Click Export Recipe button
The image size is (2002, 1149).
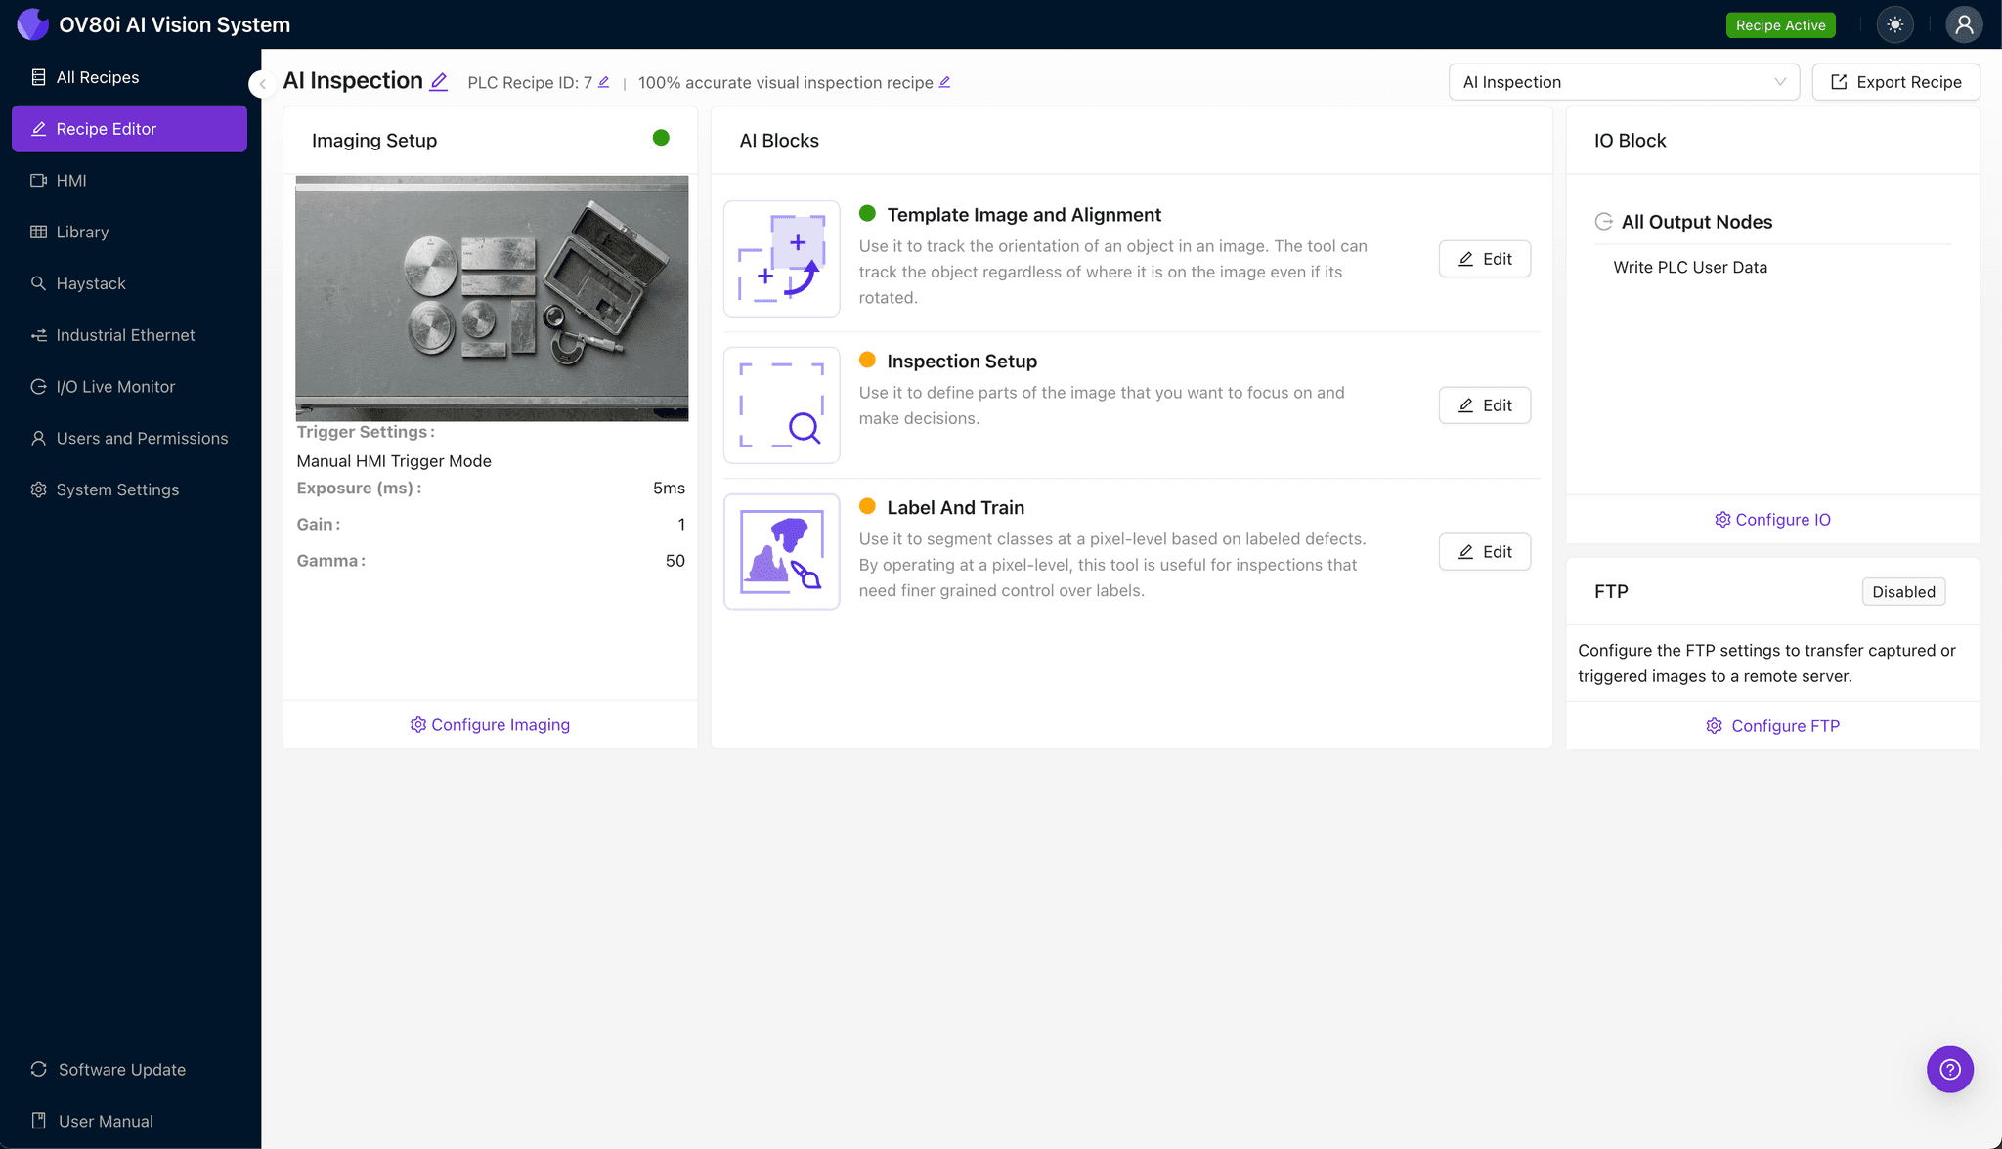[x=1895, y=82]
